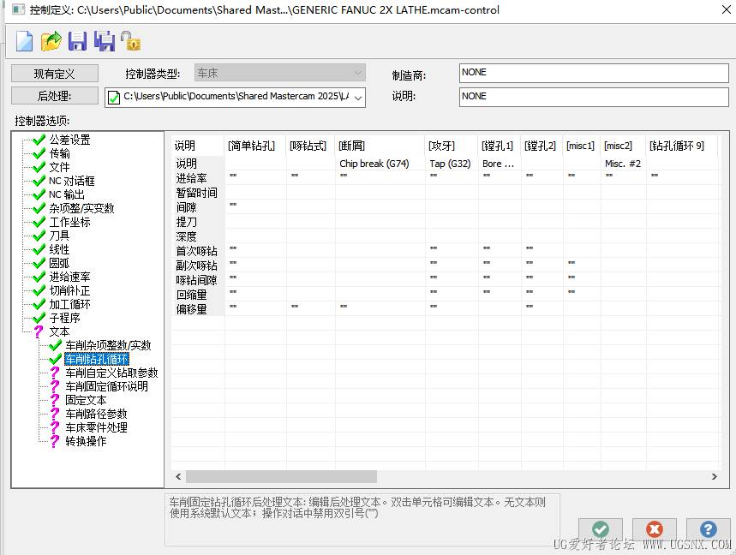
Task: Select 进给速率 tree item
Action: click(69, 277)
